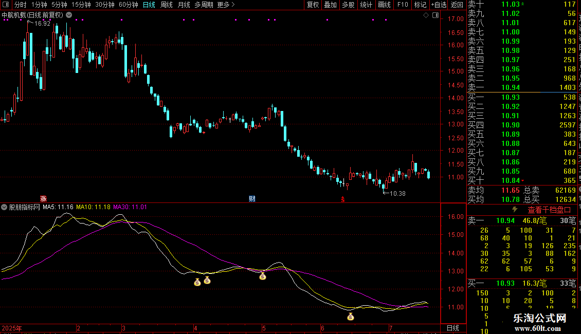Screen dimensions: 581x334
Task: Select the 15分钟 period
Action: point(81,5)
